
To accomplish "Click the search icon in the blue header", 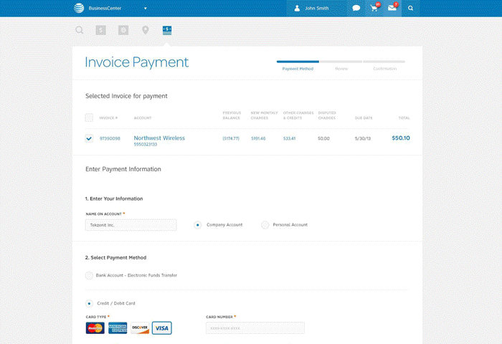I will click(x=411, y=8).
